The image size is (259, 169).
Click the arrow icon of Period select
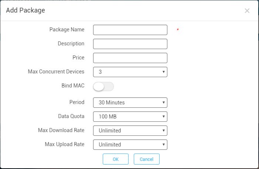pyautogui.click(x=164, y=102)
